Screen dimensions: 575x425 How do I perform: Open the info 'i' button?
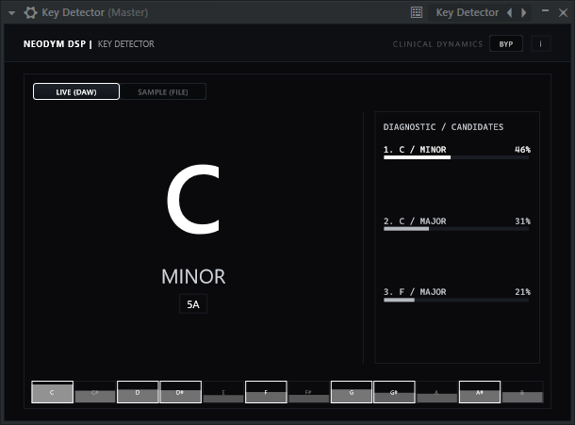click(x=540, y=44)
